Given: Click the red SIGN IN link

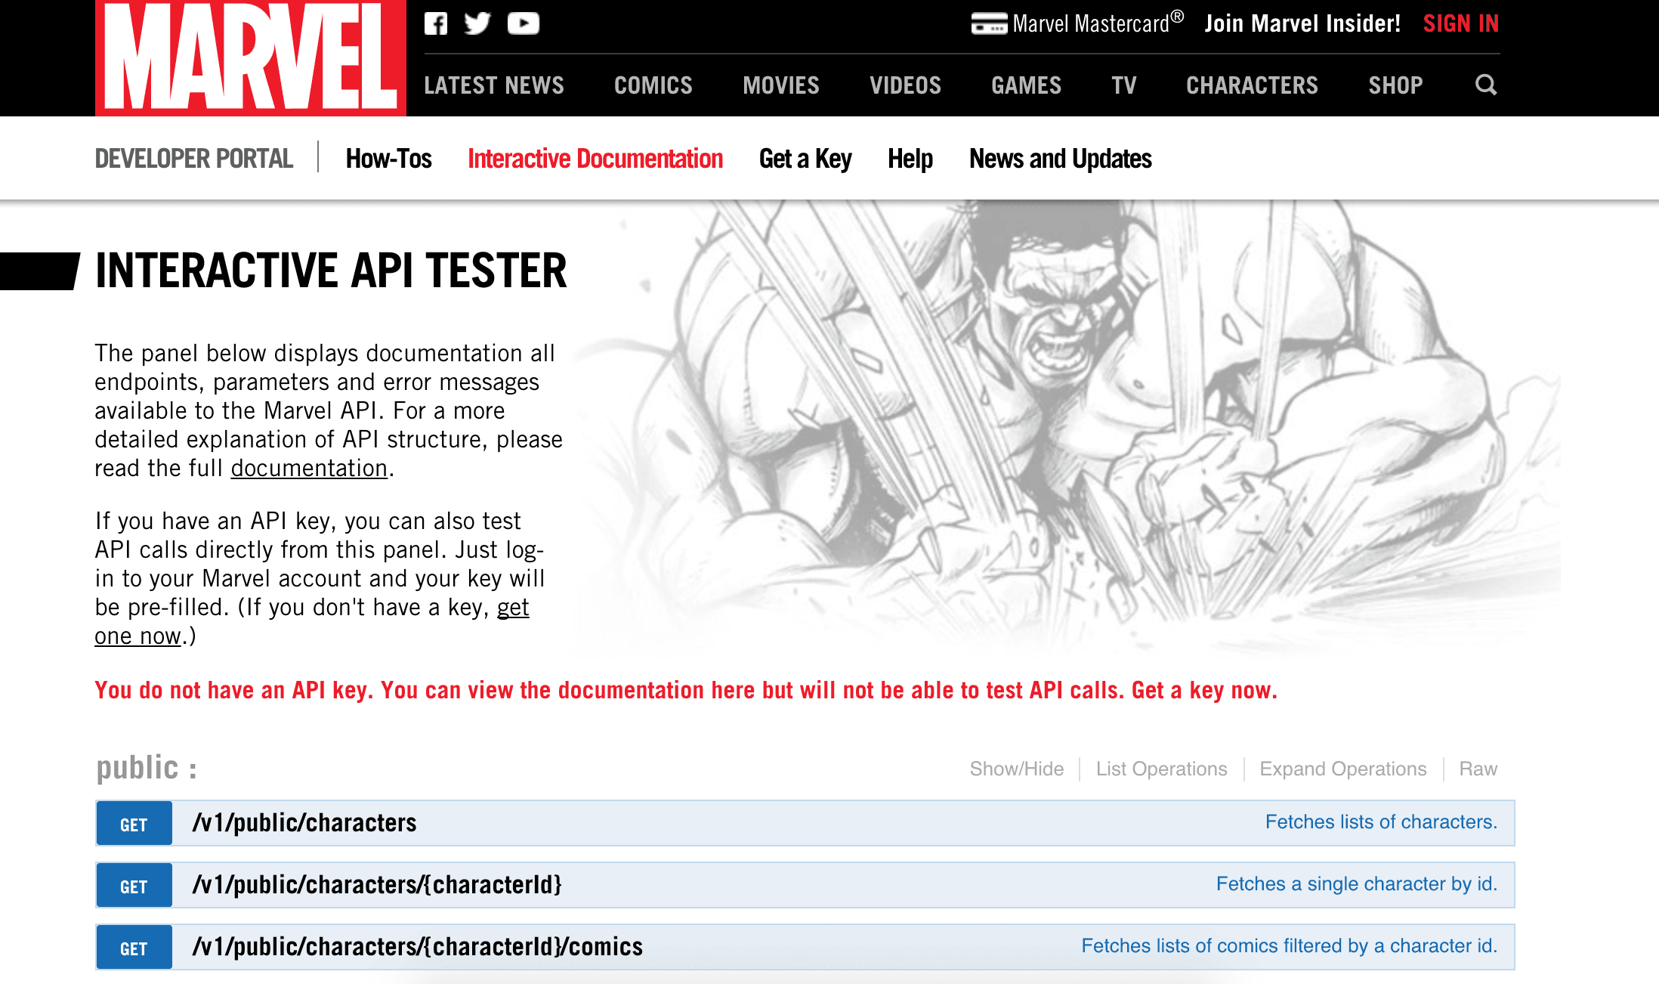Looking at the screenshot, I should coord(1460,23).
